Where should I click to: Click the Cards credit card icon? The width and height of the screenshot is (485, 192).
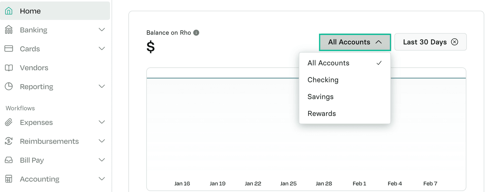[9, 49]
